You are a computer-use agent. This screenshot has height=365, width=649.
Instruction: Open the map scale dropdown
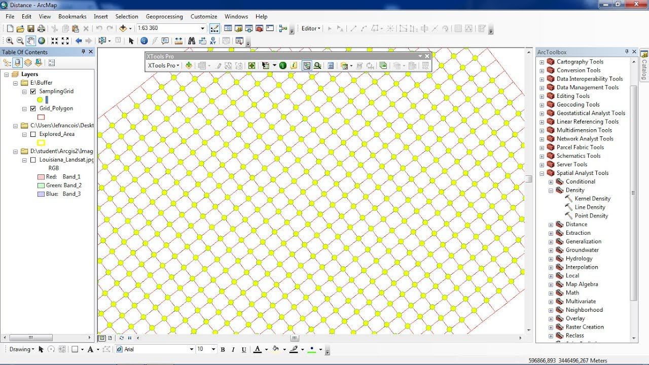203,28
